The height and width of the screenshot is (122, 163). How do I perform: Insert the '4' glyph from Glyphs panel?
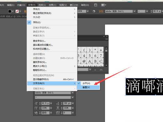[x=84, y=56]
